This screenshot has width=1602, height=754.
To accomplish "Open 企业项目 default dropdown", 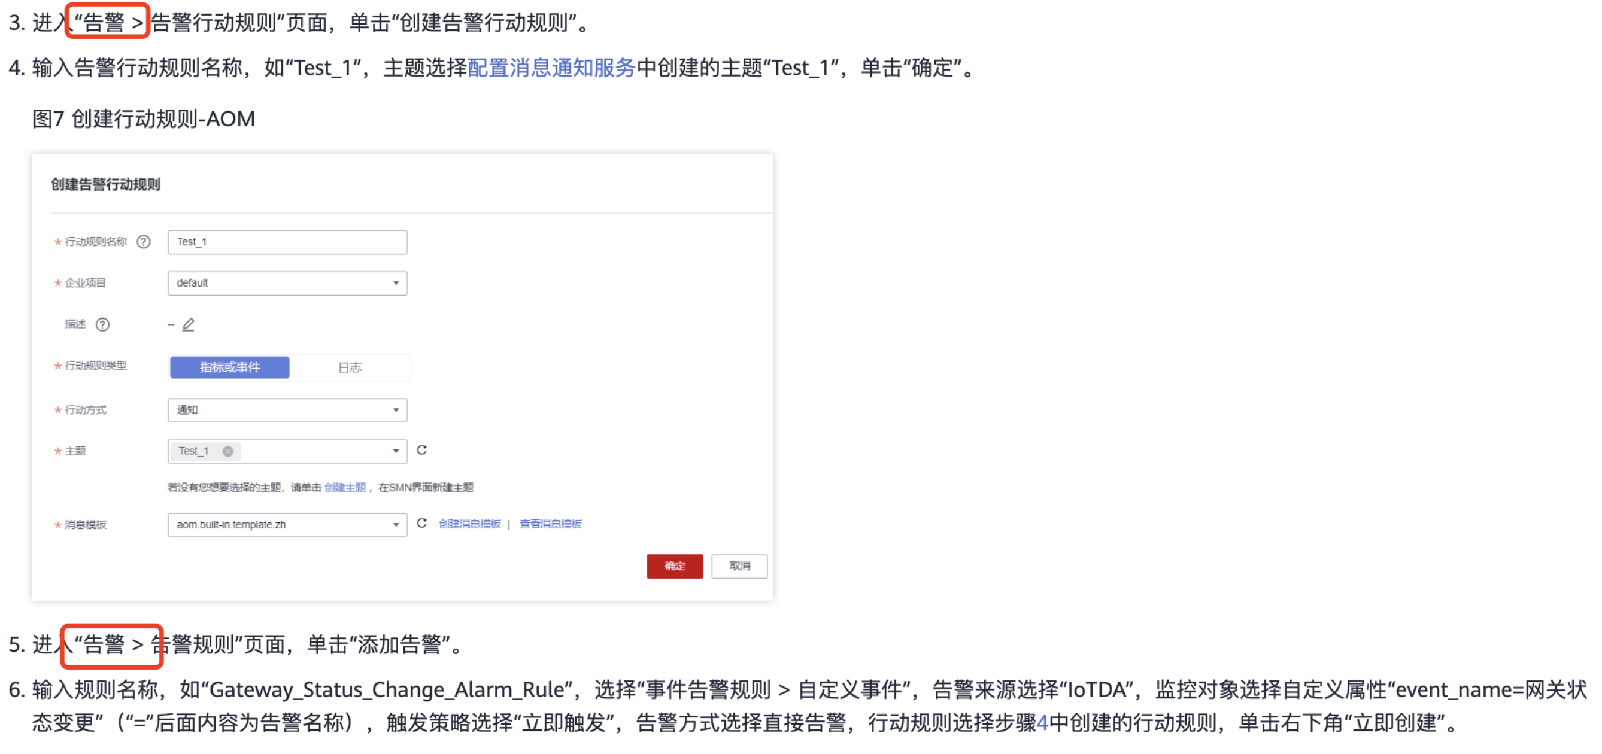I will (x=287, y=284).
